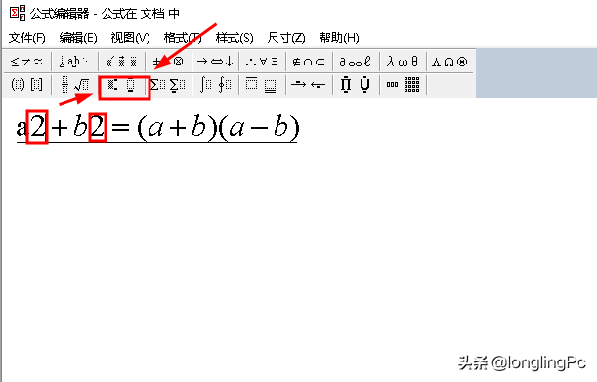Place cursor in the a2+b2 equation
The height and width of the screenshot is (382, 597).
[157, 127]
